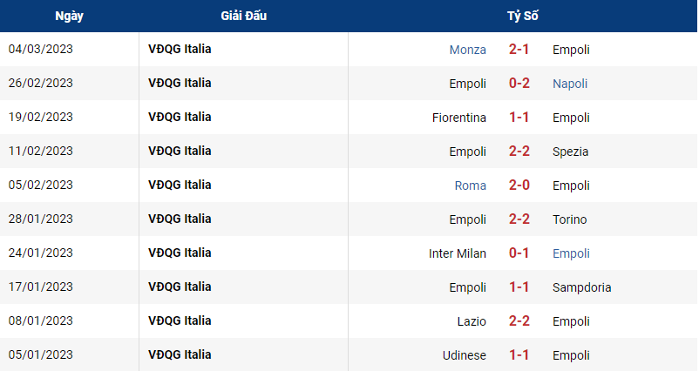699x371 pixels.
Task: Click the 0-1 score of Inter Milan match
Action: pos(519,253)
